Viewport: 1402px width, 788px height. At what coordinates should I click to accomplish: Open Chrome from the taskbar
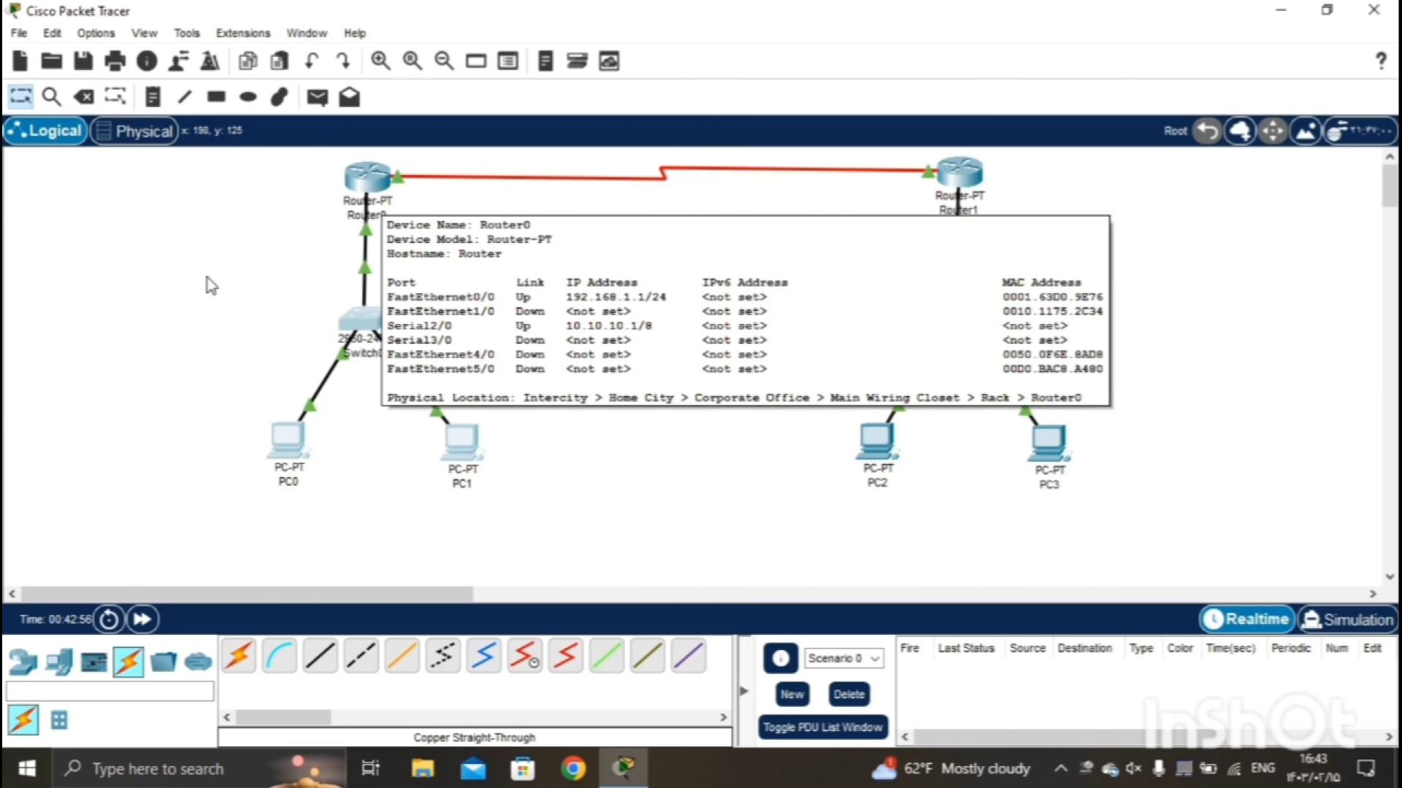point(573,768)
